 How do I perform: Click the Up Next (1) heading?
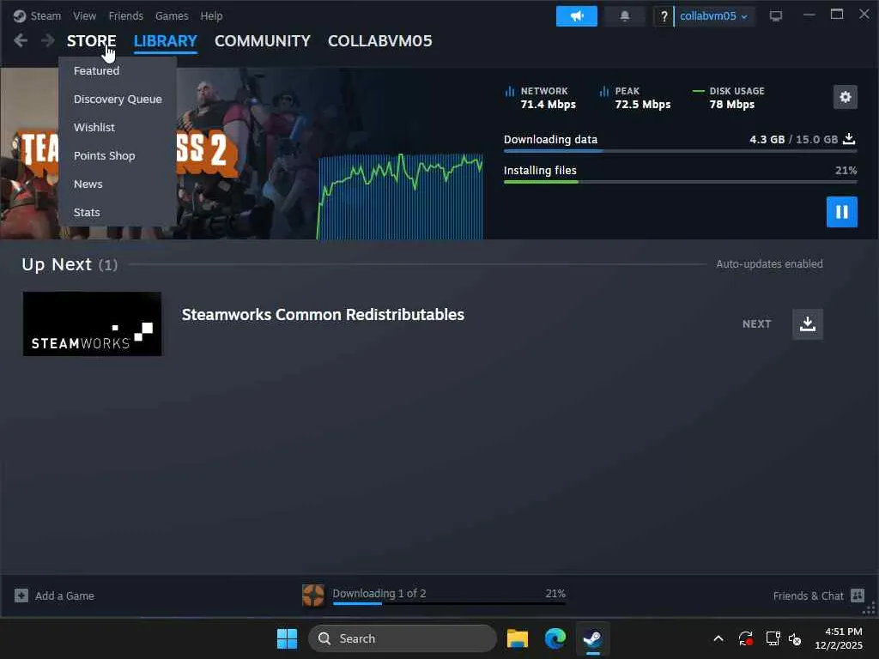(70, 264)
